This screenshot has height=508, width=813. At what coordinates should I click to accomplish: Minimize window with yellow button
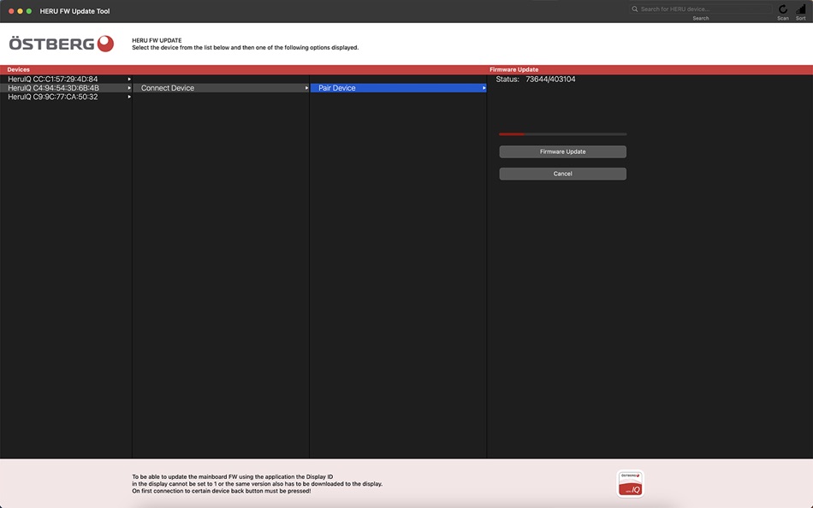21,11
